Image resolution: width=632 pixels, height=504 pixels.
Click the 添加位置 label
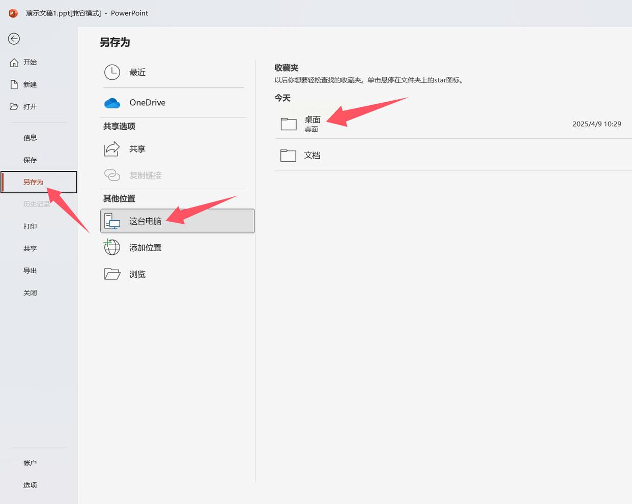tap(146, 248)
